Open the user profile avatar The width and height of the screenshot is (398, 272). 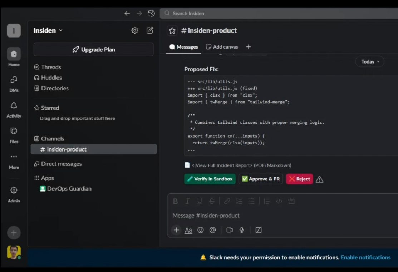(x=14, y=252)
